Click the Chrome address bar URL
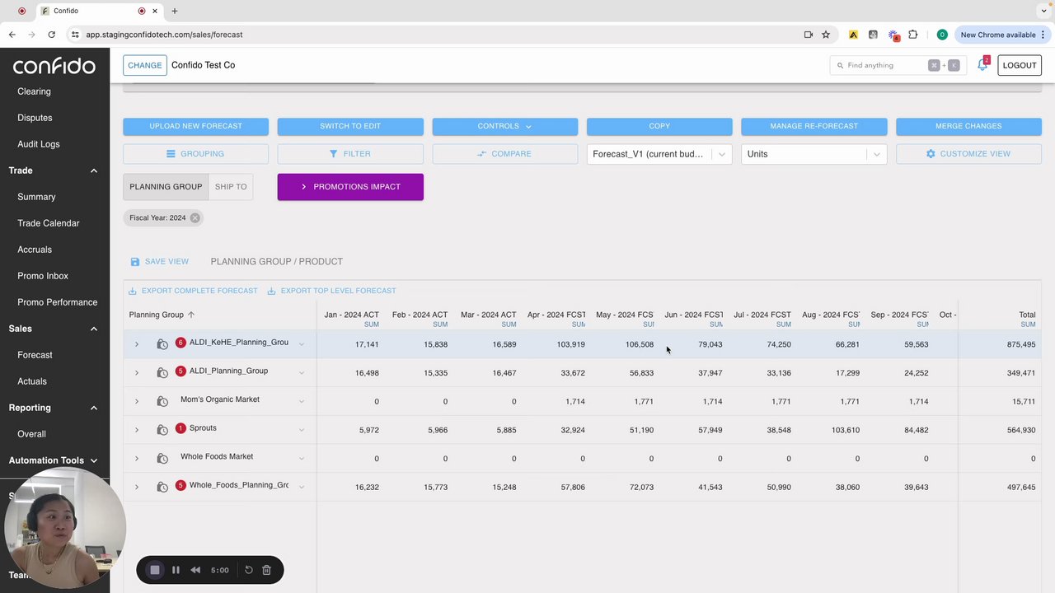The width and height of the screenshot is (1055, 593). 164,35
